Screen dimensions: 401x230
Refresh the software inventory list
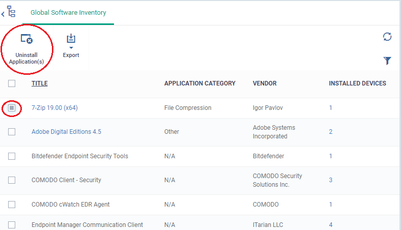tap(387, 37)
